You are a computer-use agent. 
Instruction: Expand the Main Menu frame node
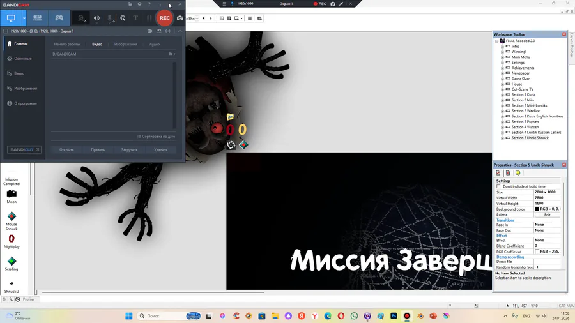coord(502,57)
